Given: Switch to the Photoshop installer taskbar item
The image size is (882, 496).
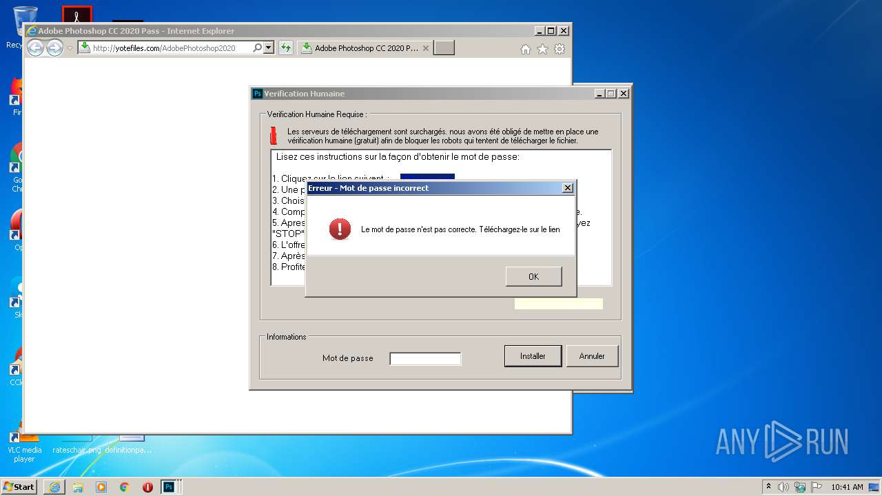Looking at the screenshot, I should pyautogui.click(x=169, y=487).
